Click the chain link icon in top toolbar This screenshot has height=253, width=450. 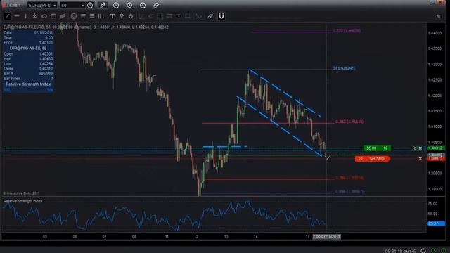[156, 5]
